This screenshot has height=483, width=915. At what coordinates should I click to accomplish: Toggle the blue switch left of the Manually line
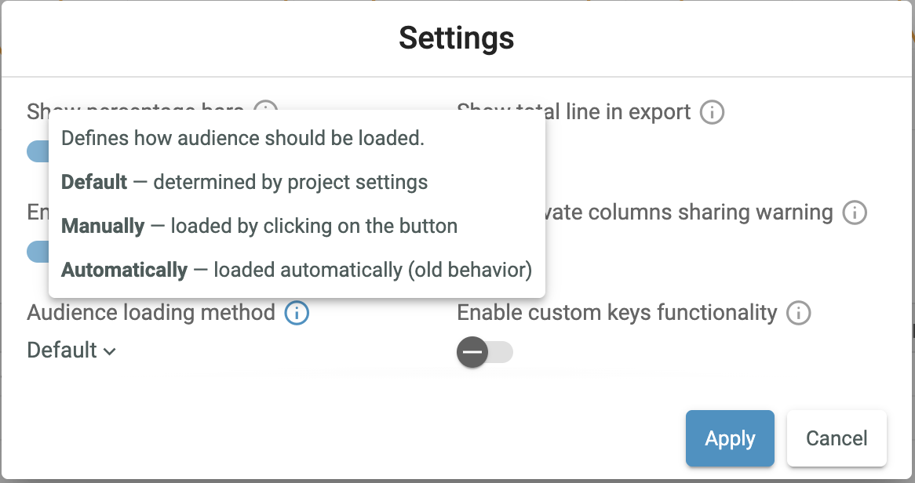38,251
